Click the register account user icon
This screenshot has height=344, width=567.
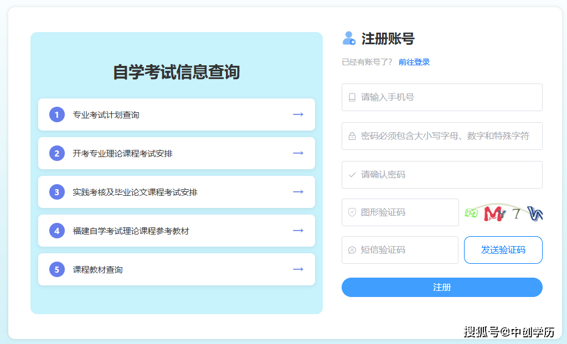[349, 38]
